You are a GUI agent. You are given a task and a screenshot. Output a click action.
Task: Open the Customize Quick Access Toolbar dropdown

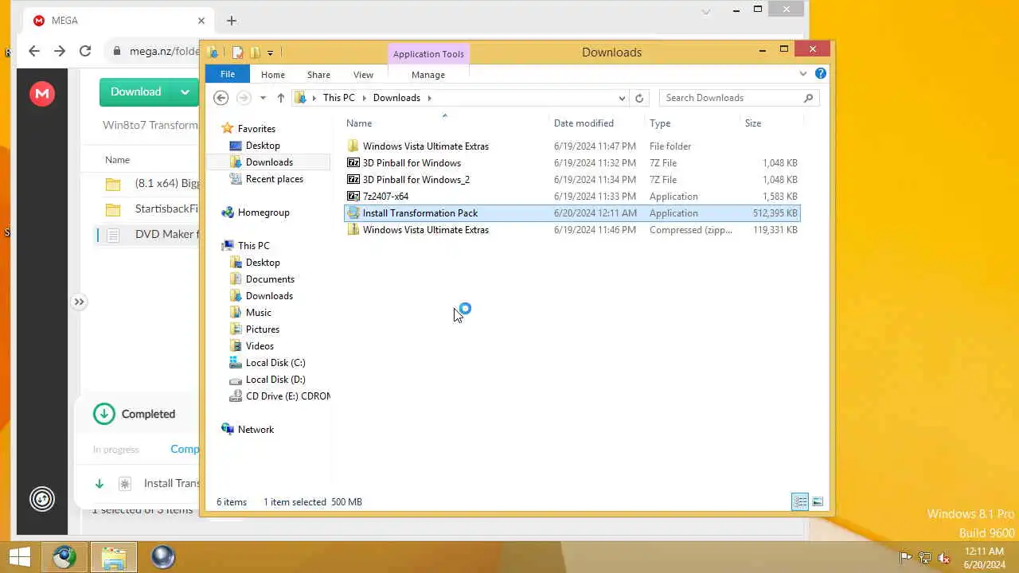pos(270,53)
